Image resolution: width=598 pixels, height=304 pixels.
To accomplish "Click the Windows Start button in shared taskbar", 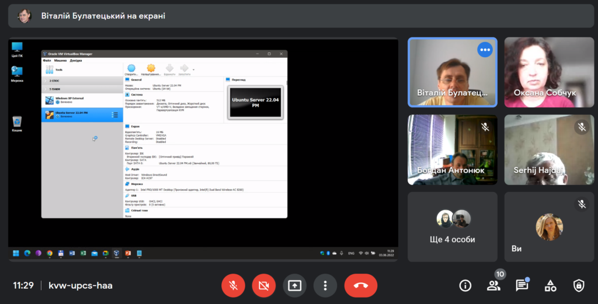I will click(16, 253).
